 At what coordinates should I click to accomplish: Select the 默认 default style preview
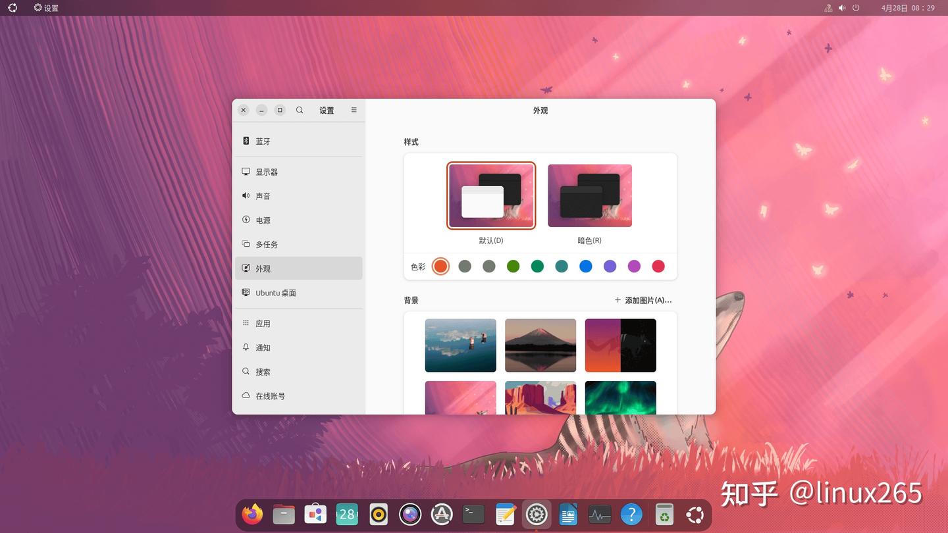491,195
